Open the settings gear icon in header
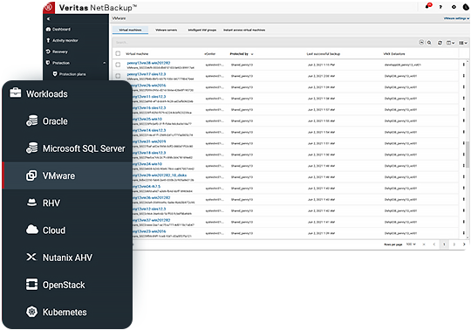 (454, 7)
